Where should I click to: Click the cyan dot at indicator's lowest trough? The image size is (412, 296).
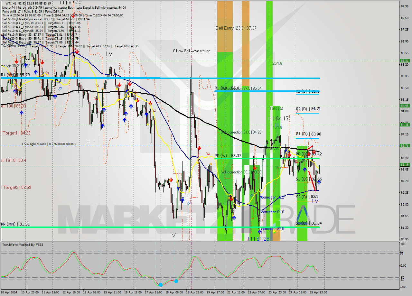coord(161,284)
